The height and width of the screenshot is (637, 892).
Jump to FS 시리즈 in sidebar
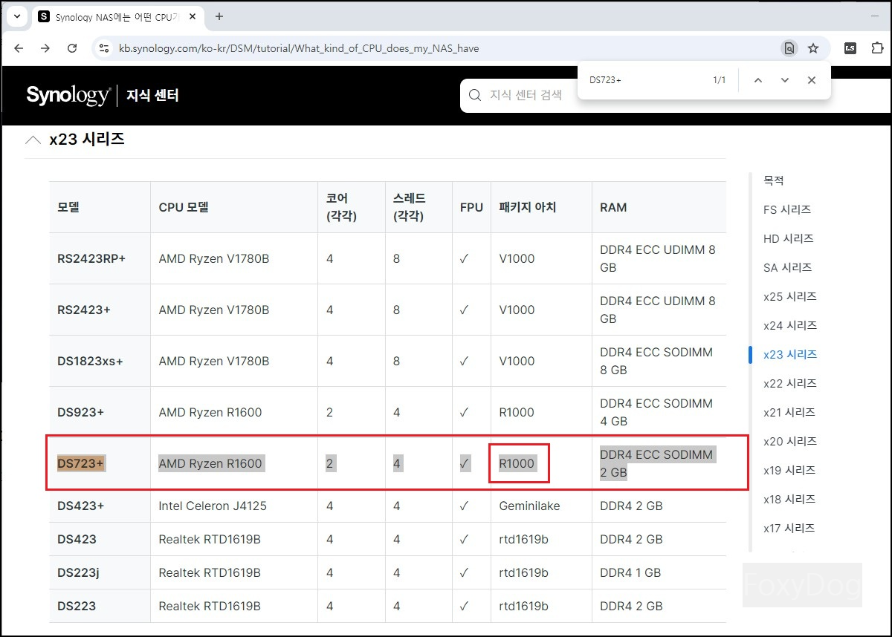786,209
